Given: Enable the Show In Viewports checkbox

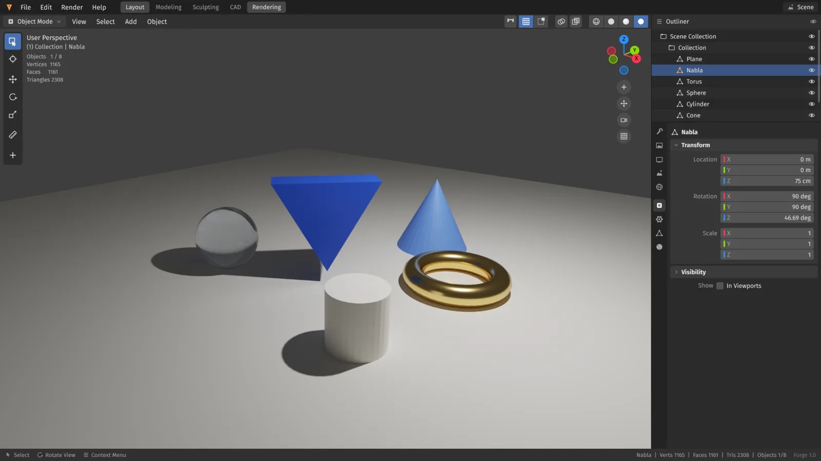Looking at the screenshot, I should click(x=720, y=286).
